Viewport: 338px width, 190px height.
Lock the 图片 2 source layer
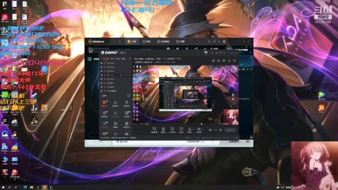[x=105, y=83]
